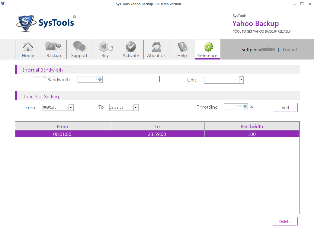The height and width of the screenshot is (228, 314).
Task: Select the 23:59:00 To cell
Action: pos(157,134)
